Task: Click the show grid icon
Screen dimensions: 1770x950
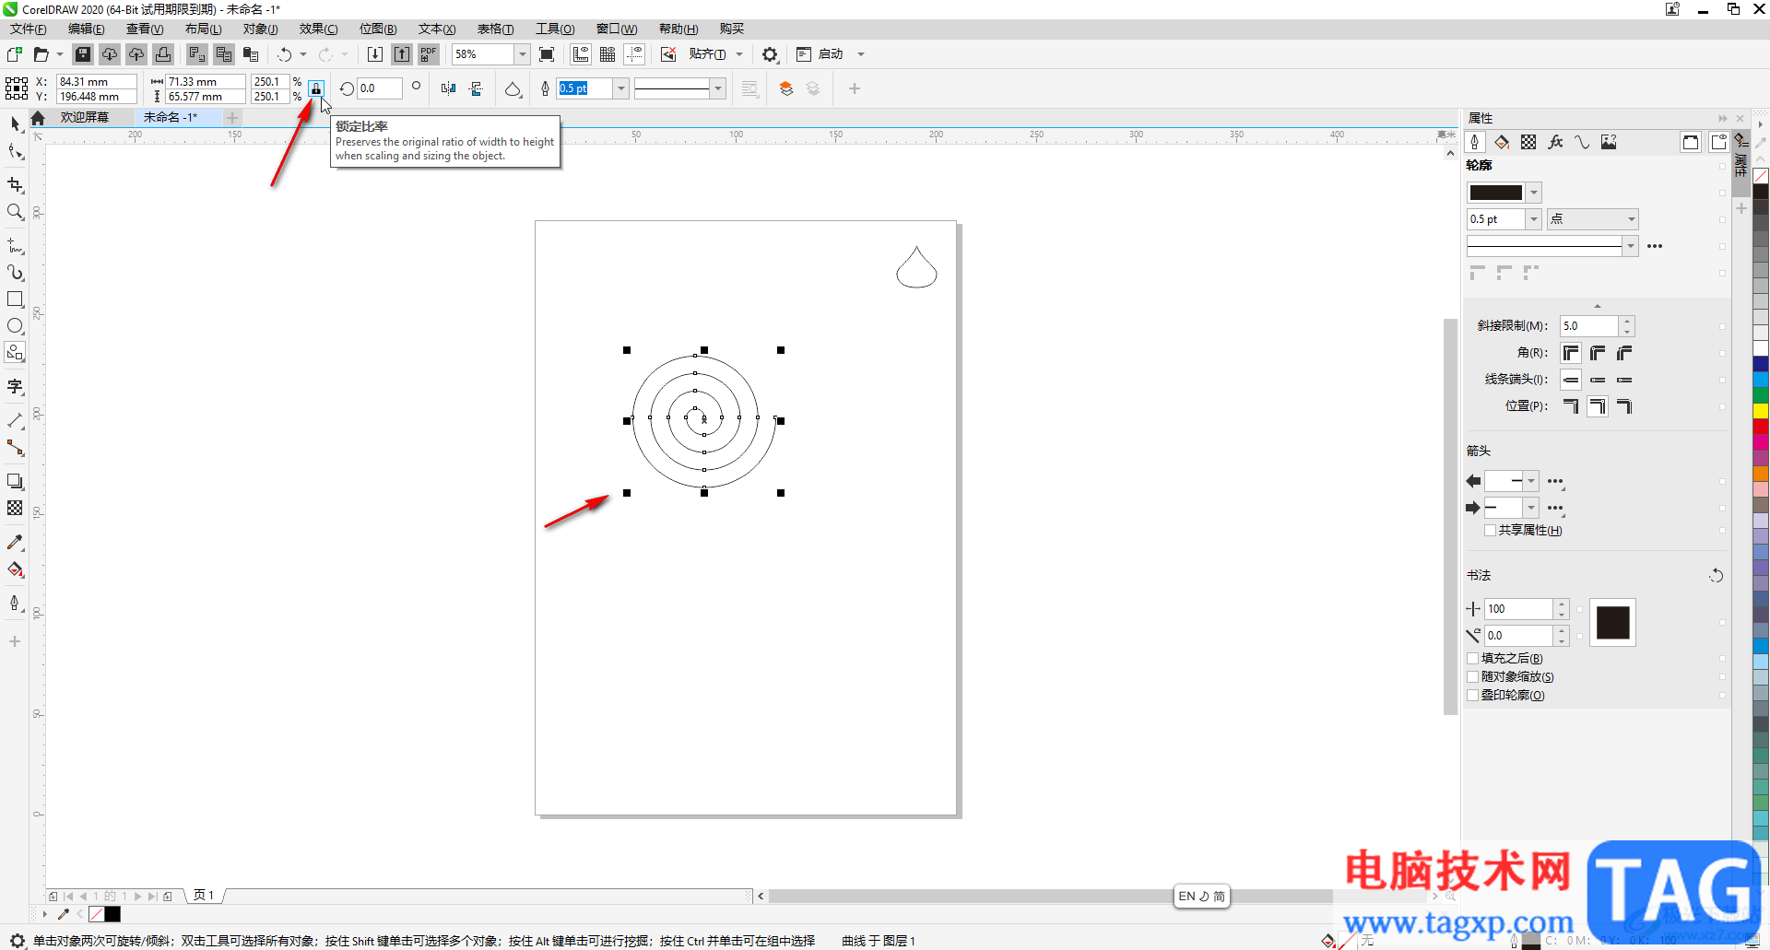Action: point(608,54)
